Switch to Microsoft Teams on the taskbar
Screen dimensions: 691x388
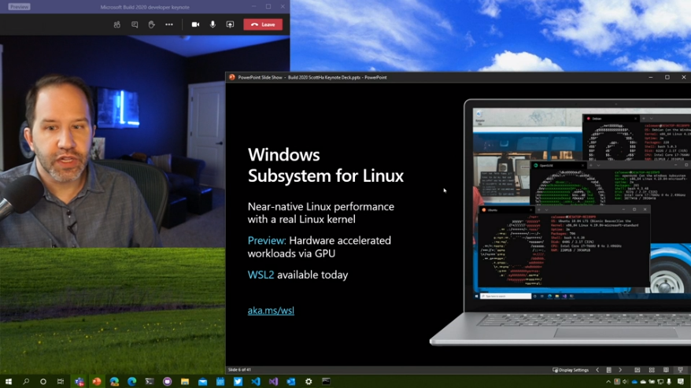pos(79,382)
